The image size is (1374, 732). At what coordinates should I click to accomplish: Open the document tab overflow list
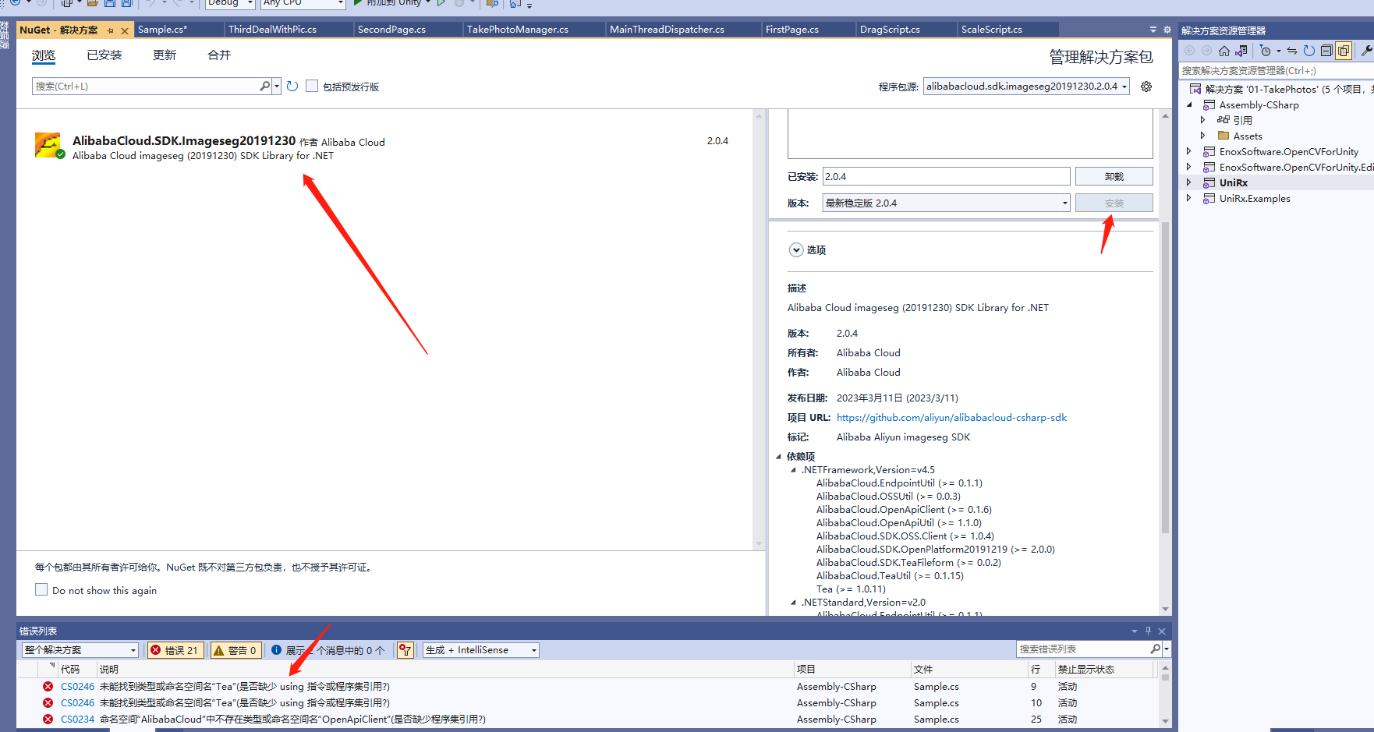(1153, 30)
